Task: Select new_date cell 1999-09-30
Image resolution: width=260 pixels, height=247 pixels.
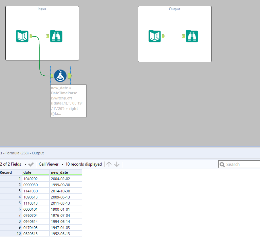Action: pyautogui.click(x=66, y=185)
